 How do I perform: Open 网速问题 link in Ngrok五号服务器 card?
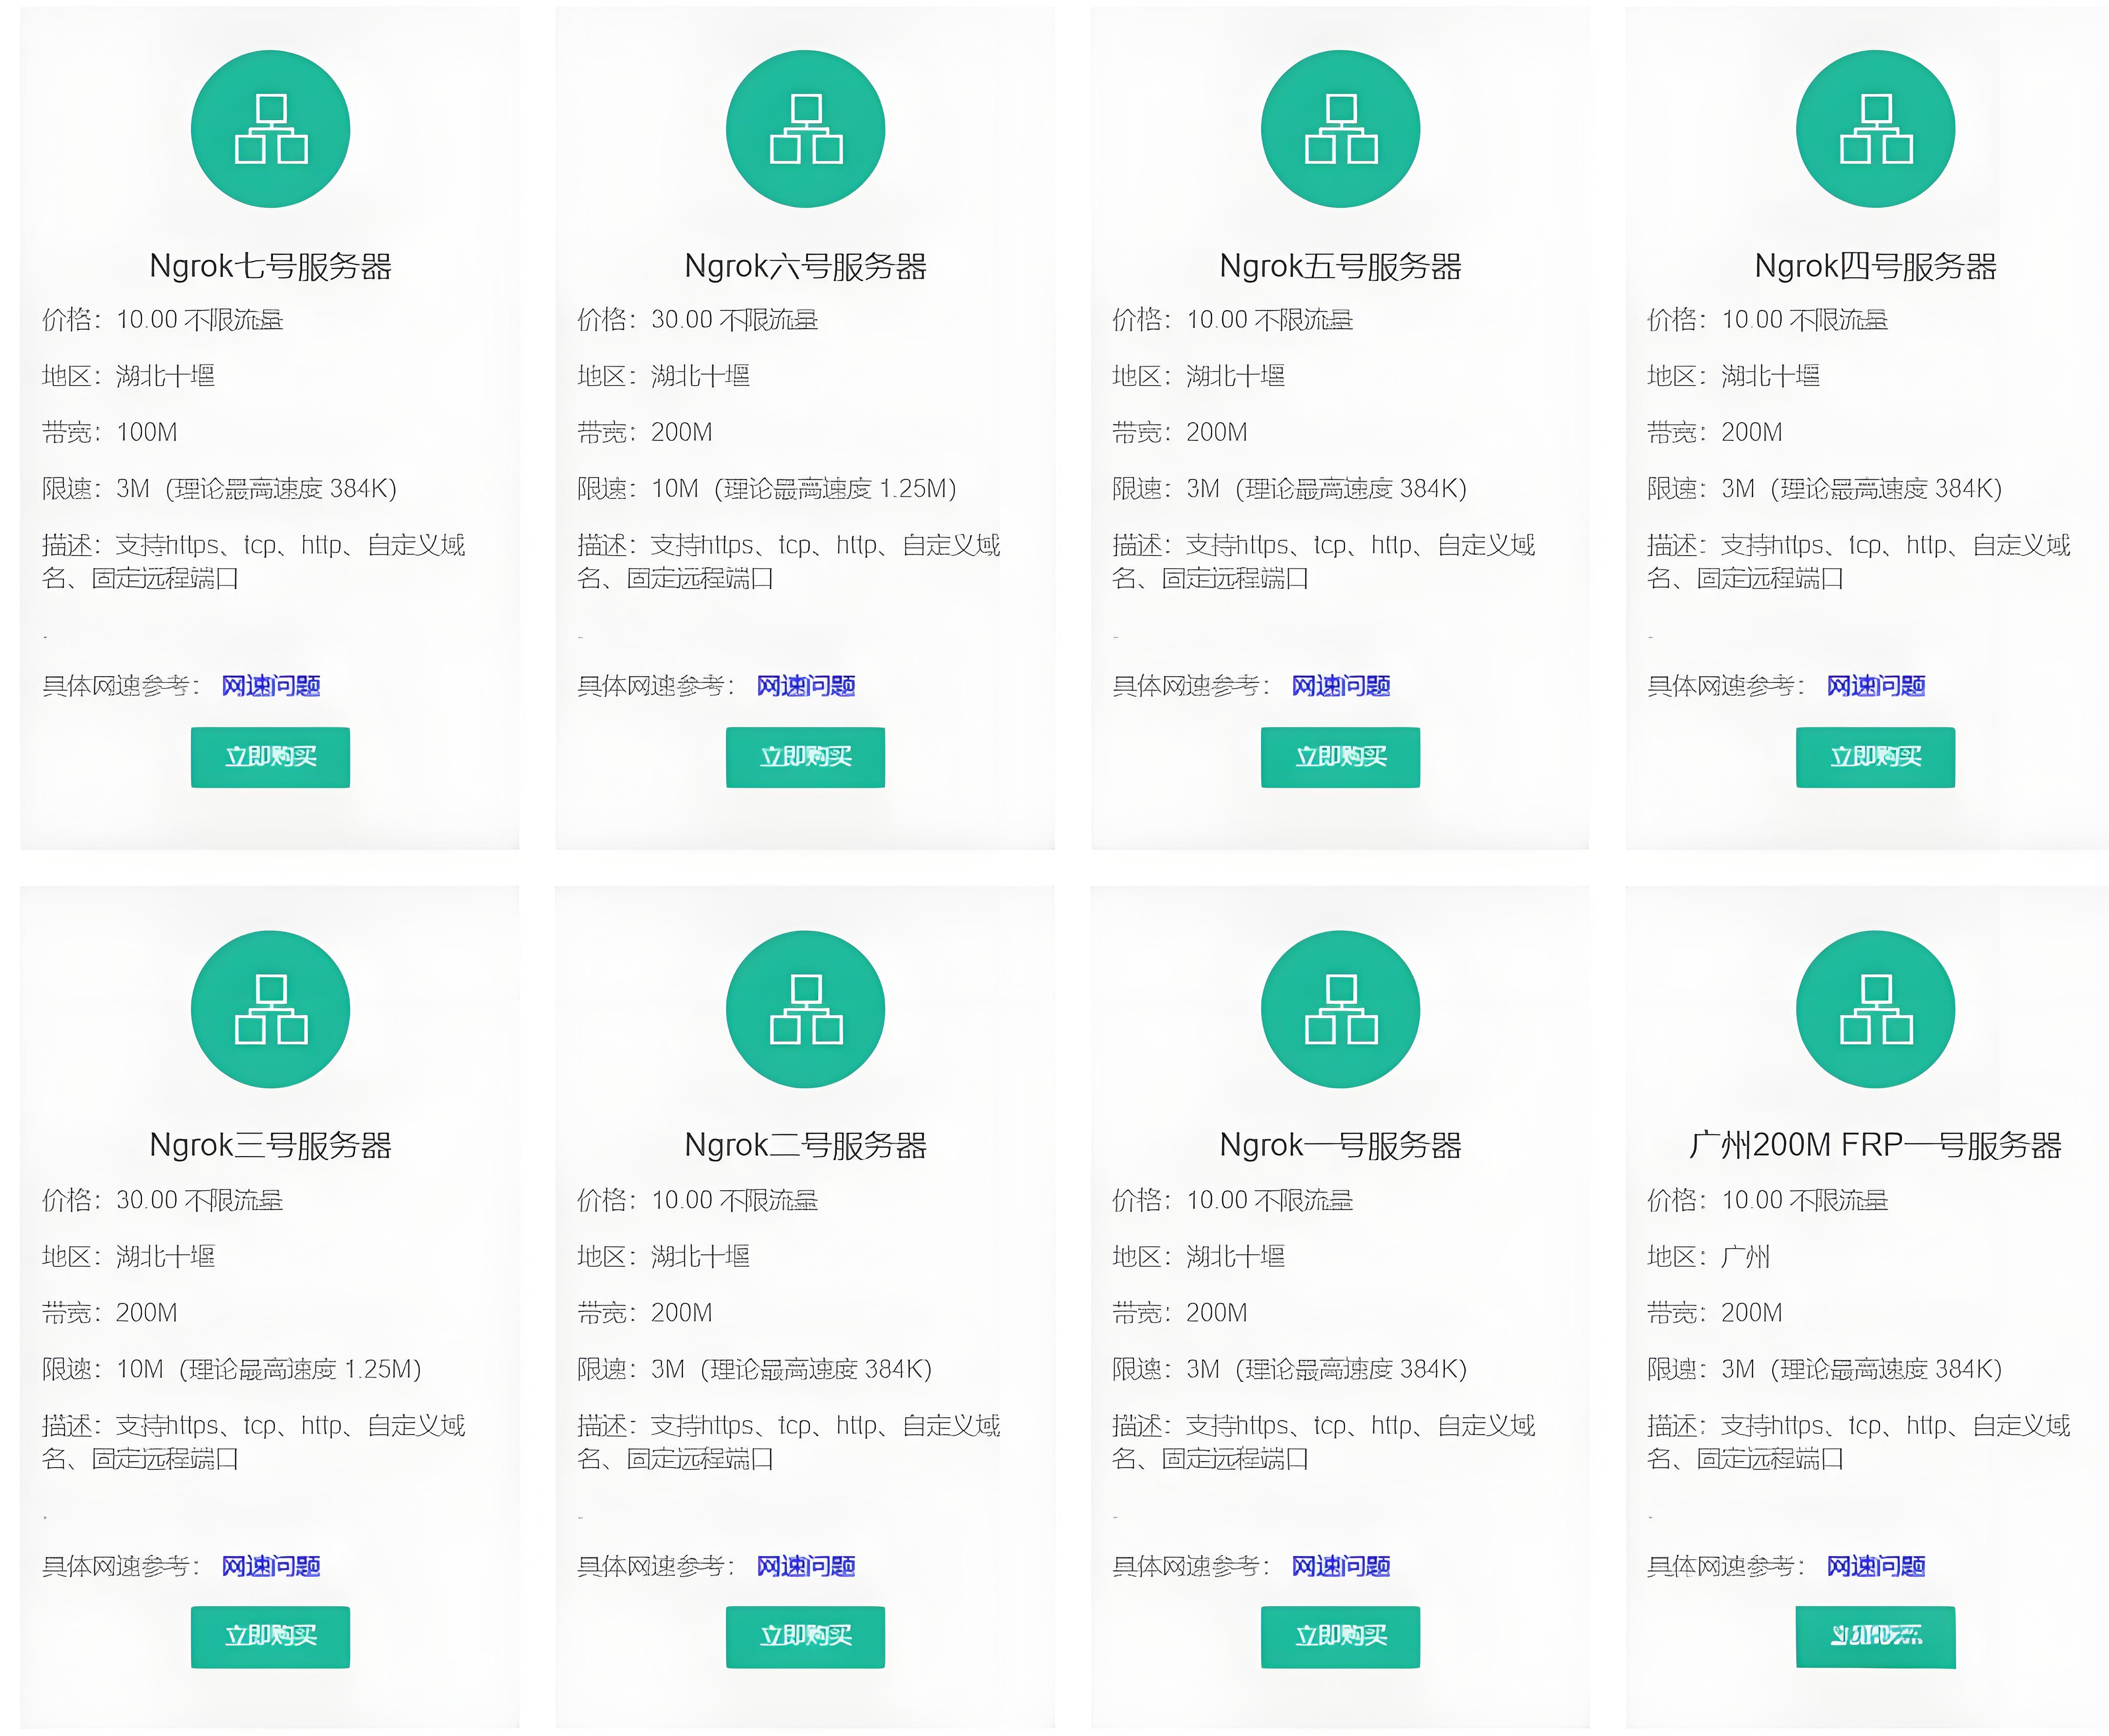(1340, 686)
